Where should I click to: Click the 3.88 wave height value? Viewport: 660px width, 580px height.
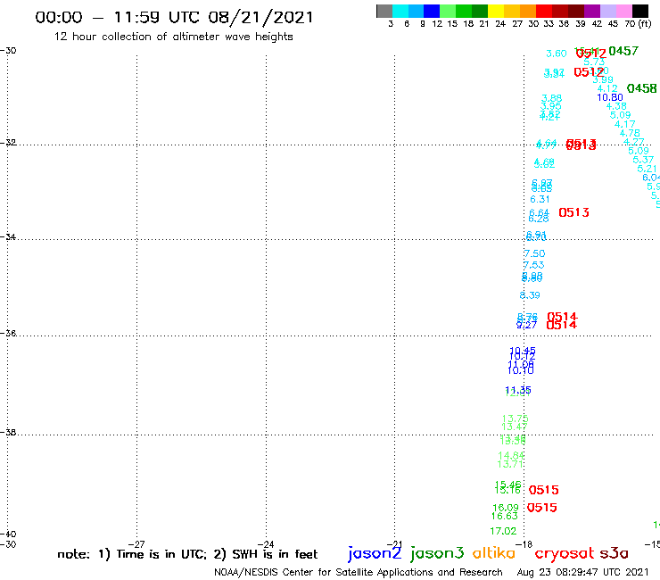551,98
